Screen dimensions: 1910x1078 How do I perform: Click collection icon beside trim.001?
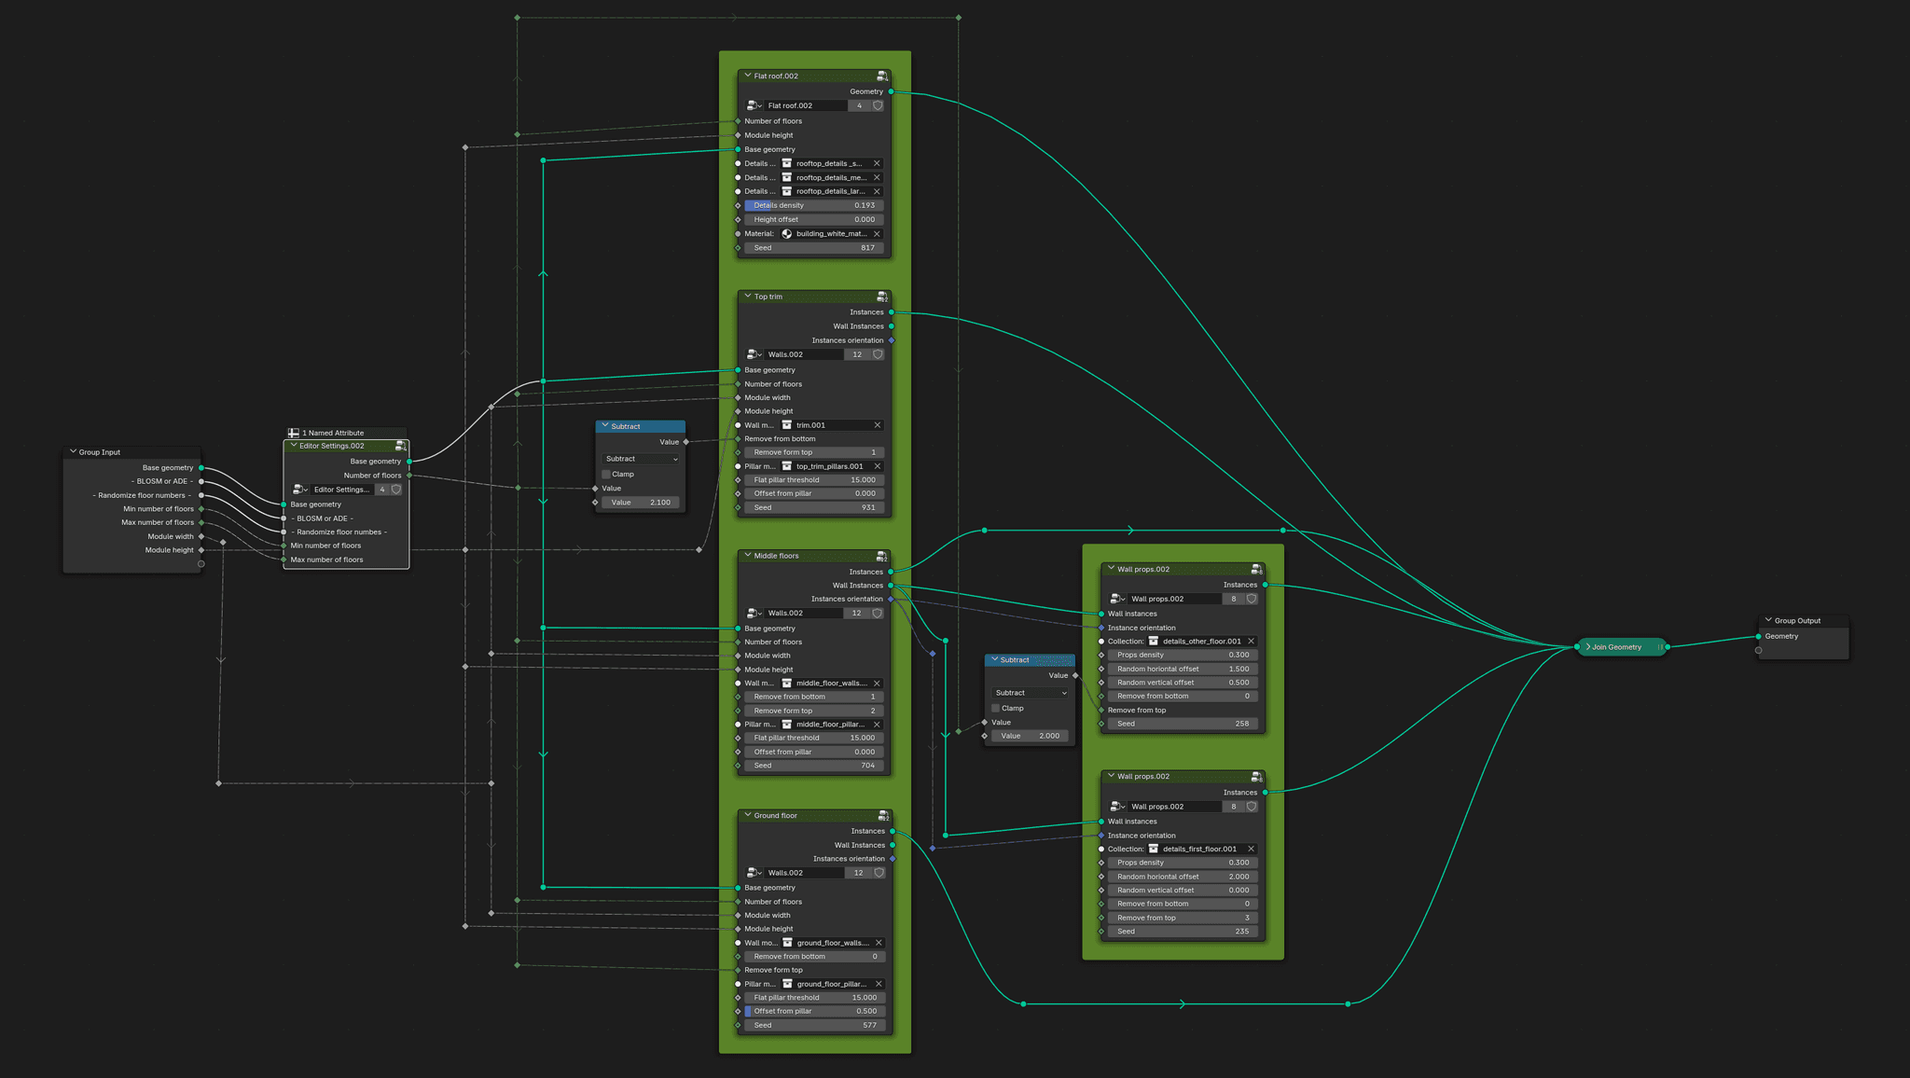tap(787, 425)
